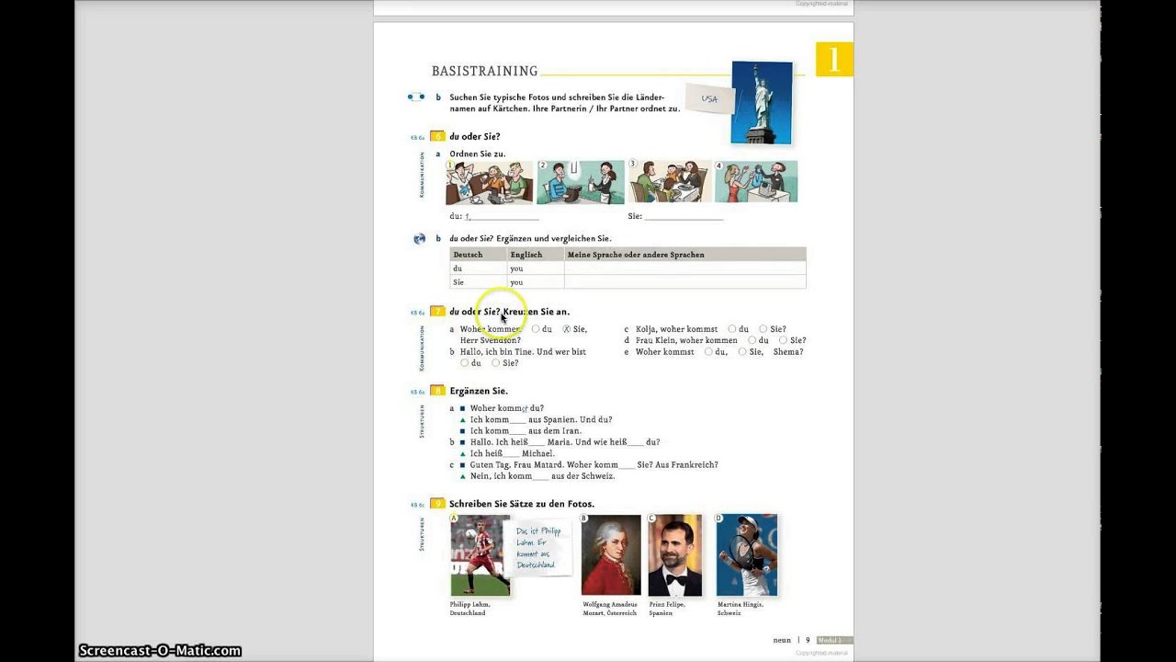This screenshot has height=662, width=1176.
Task: Click the 'Deutsch' table header
Action: (478, 255)
